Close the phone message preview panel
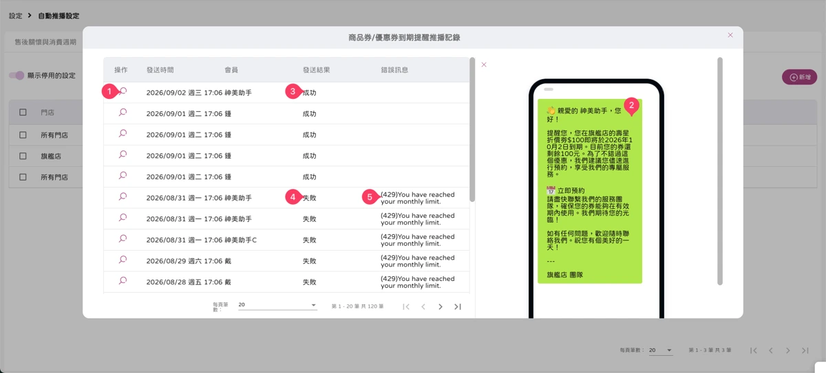826x373 pixels. [x=484, y=65]
